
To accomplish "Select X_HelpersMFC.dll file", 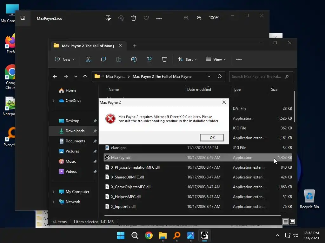I will 197,197.
